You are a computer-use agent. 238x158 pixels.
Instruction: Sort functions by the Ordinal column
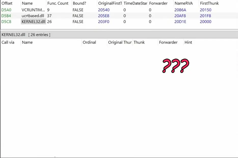coord(89,42)
